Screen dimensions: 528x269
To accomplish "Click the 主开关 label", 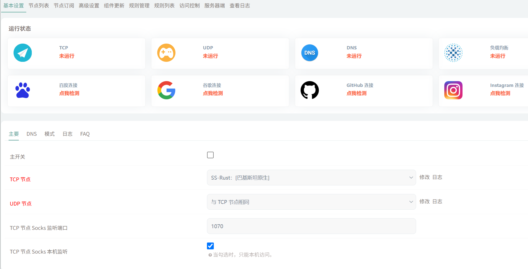I will (x=17, y=157).
